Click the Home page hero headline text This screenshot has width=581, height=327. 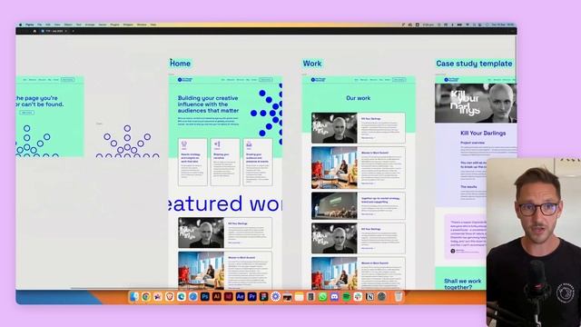click(208, 104)
